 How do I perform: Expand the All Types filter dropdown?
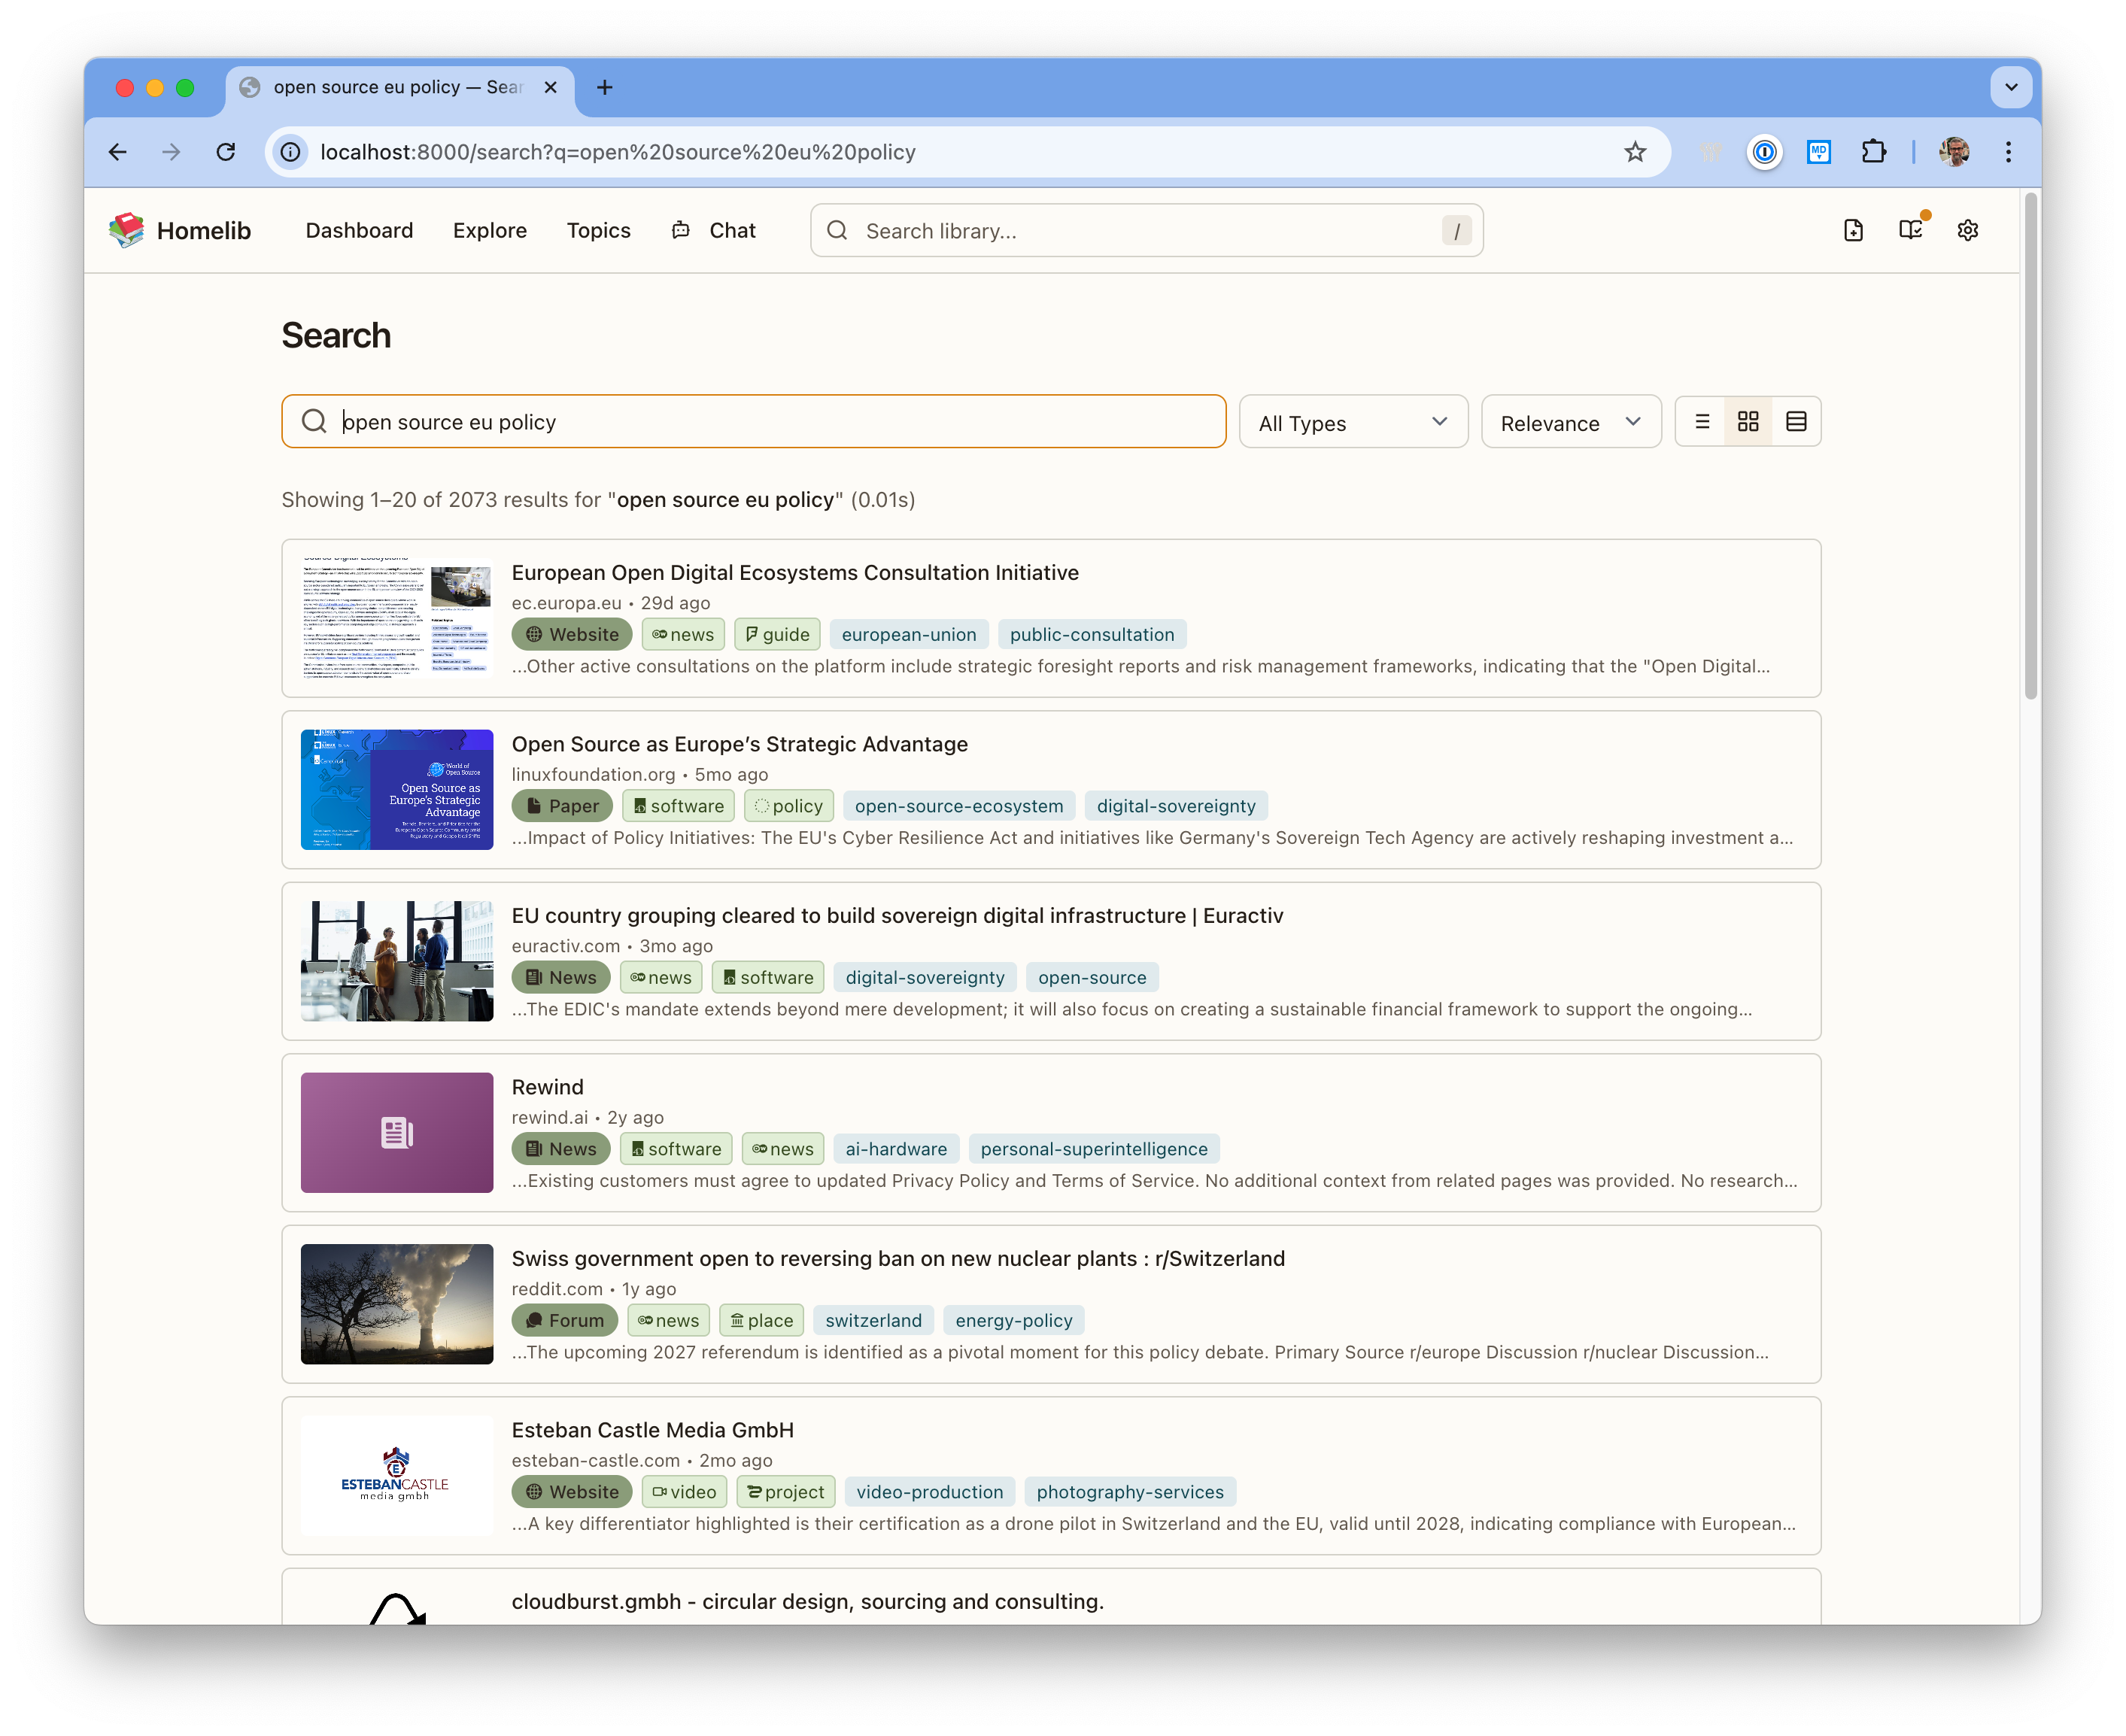1353,423
